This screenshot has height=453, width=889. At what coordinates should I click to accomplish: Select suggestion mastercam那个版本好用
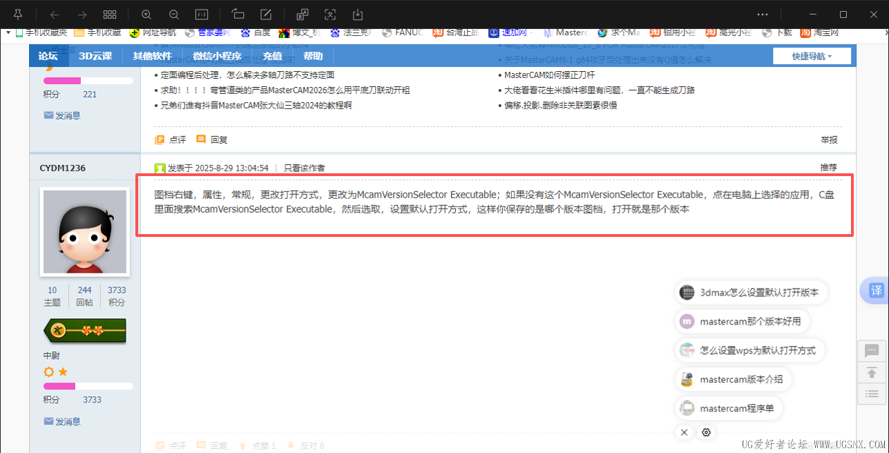[x=742, y=322]
